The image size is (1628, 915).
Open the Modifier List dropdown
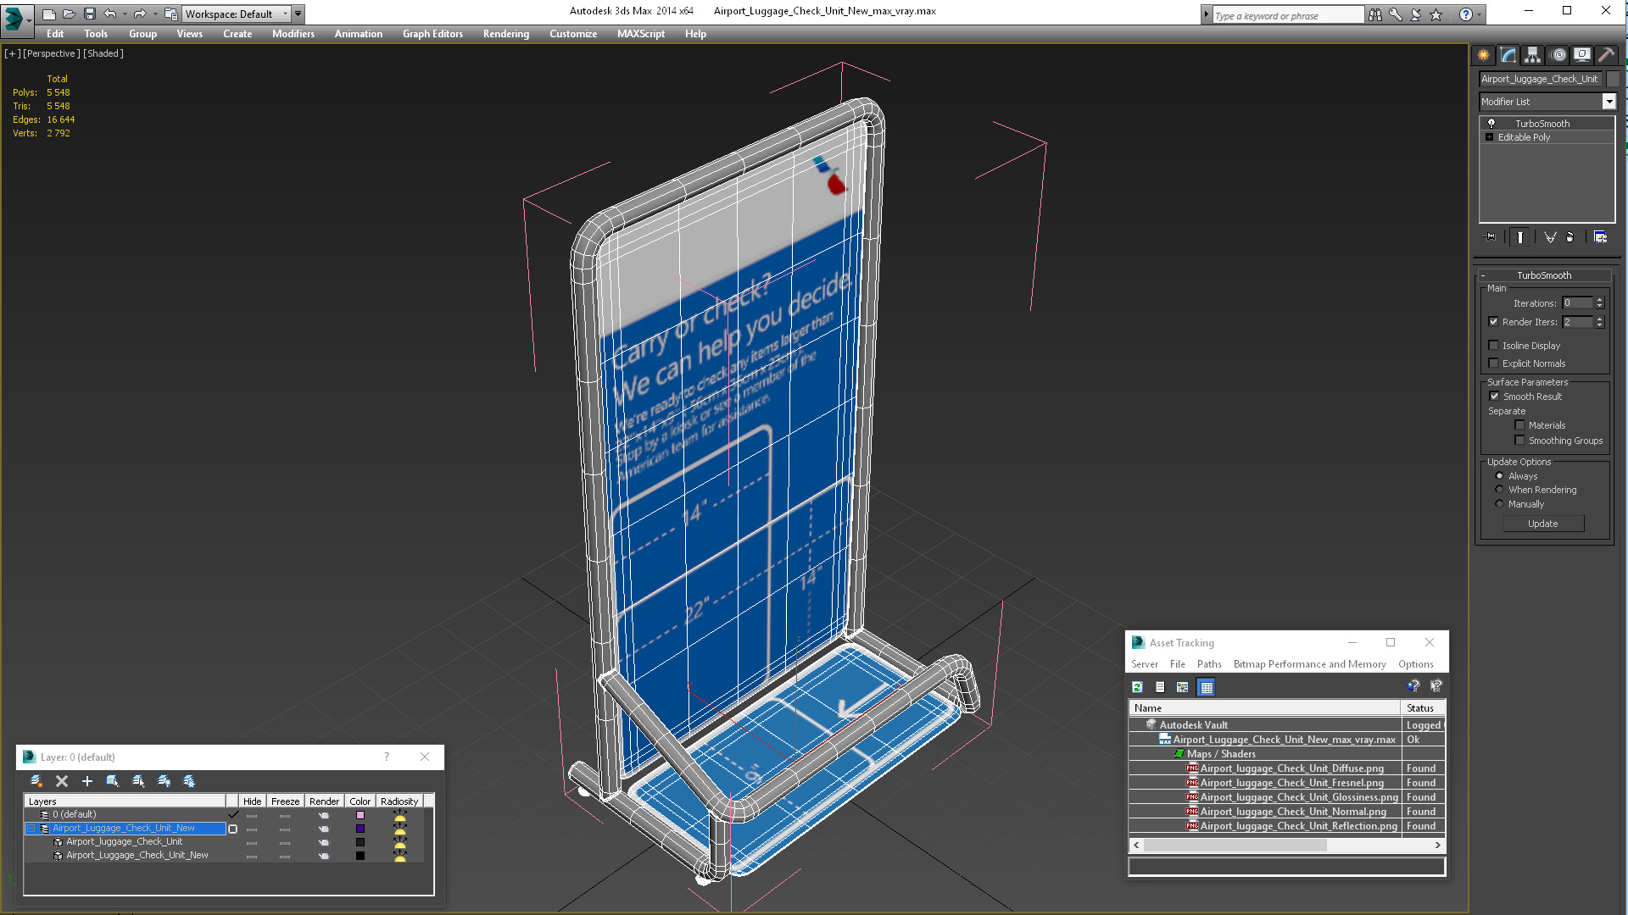click(x=1608, y=102)
